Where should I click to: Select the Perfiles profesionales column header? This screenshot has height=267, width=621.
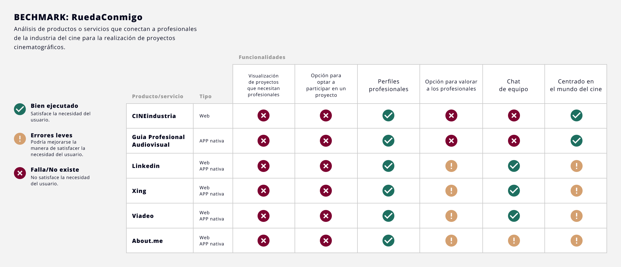tap(388, 85)
